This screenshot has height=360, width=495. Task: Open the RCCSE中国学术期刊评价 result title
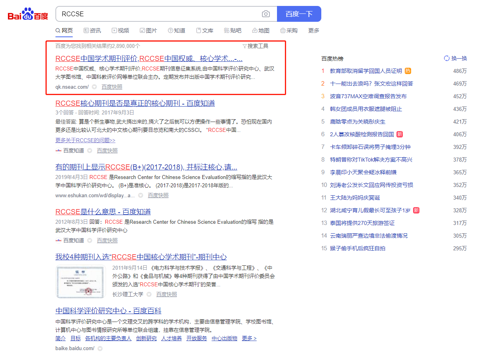click(x=149, y=59)
